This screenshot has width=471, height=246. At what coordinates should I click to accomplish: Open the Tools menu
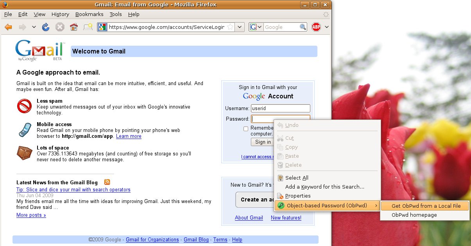click(x=116, y=14)
